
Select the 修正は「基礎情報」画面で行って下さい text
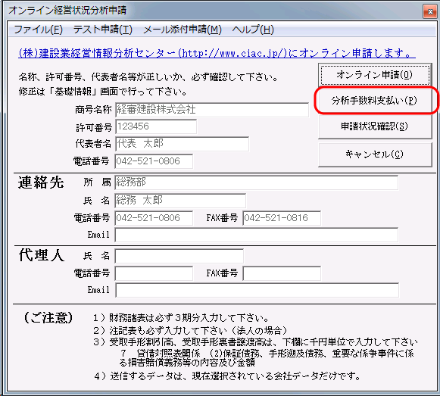coord(103,92)
